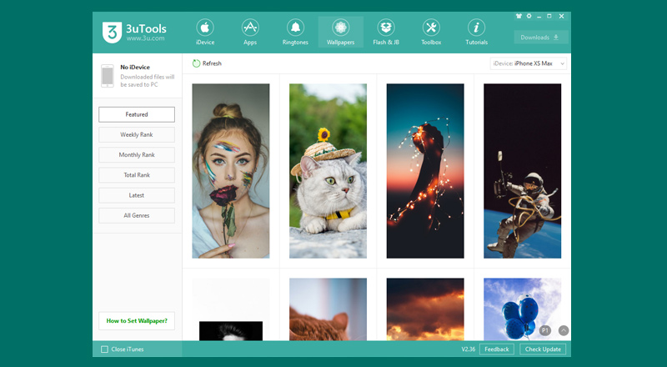Screen dimensions: 667x367
Task: Open the orange cat ear wallpaper
Action: tap(328, 309)
